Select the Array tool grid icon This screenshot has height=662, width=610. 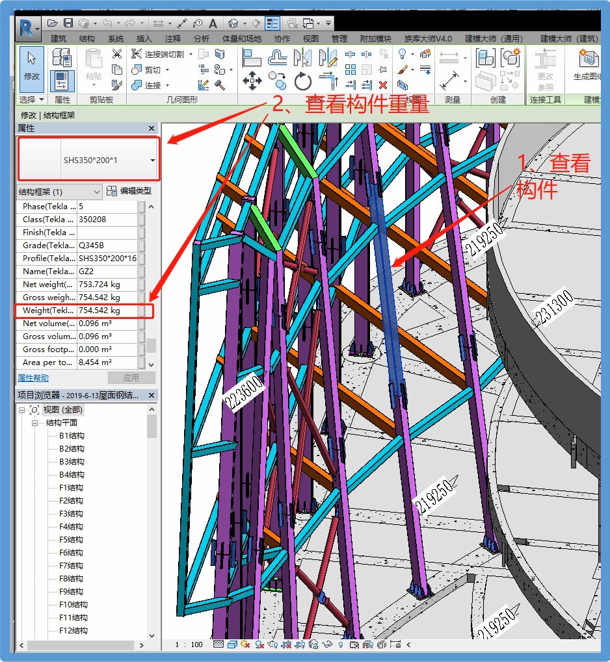(350, 70)
